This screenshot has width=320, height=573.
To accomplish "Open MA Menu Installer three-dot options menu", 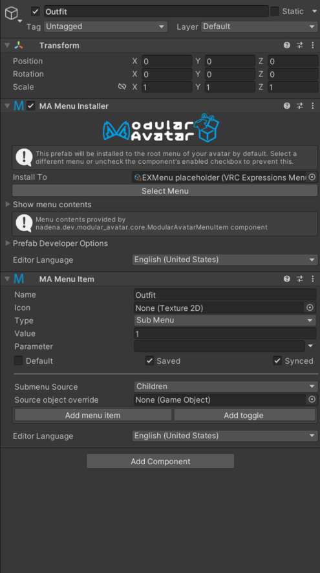I will click(x=313, y=106).
